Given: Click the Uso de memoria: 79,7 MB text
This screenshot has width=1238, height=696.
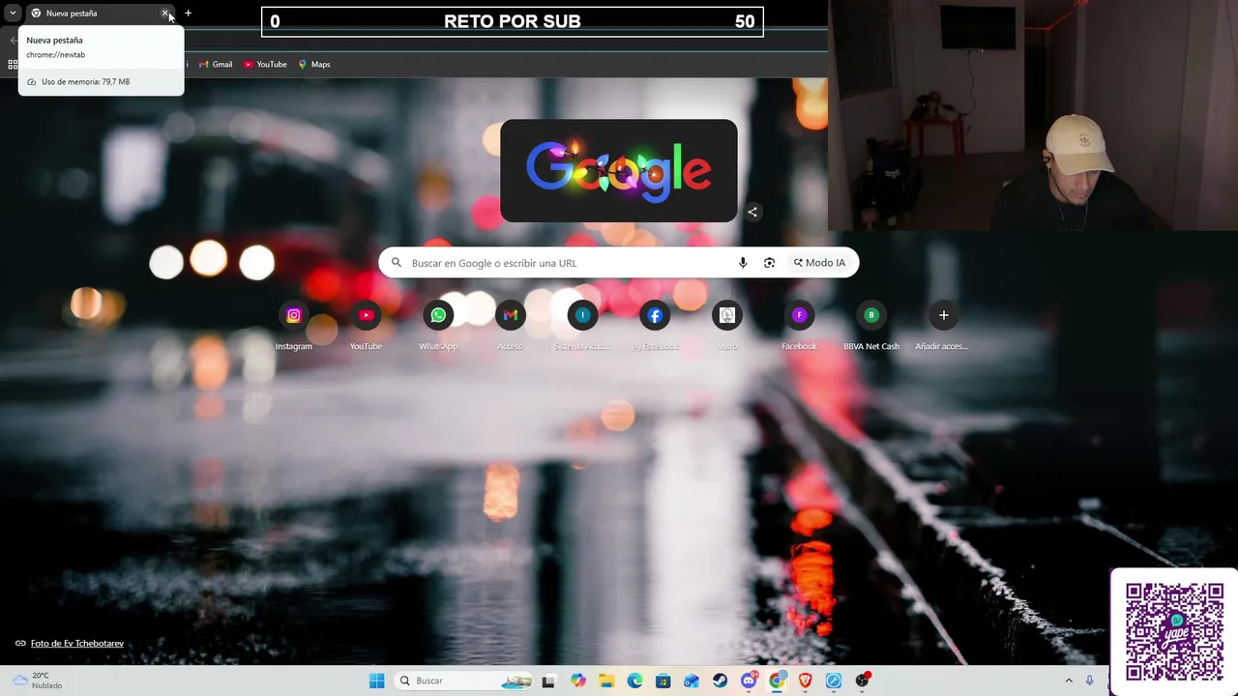Looking at the screenshot, I should tap(85, 82).
